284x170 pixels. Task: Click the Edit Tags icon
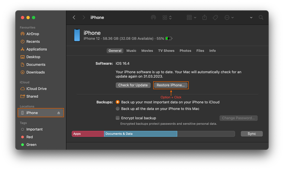point(215,18)
